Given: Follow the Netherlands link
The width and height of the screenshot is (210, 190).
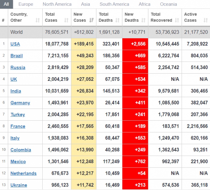Looking at the screenshot, I should (23, 174).
